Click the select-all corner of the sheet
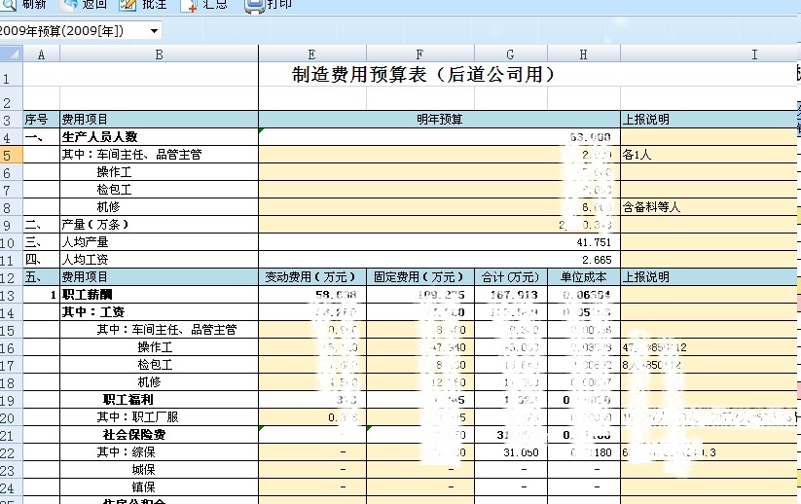 tap(12, 54)
